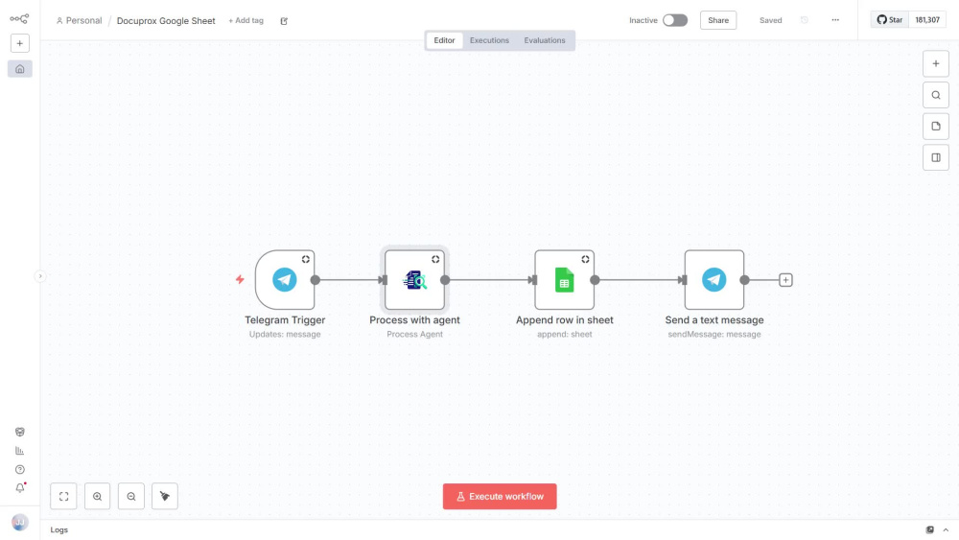Expand the left sidebar with chevron
The image size is (959, 540).
click(x=39, y=276)
